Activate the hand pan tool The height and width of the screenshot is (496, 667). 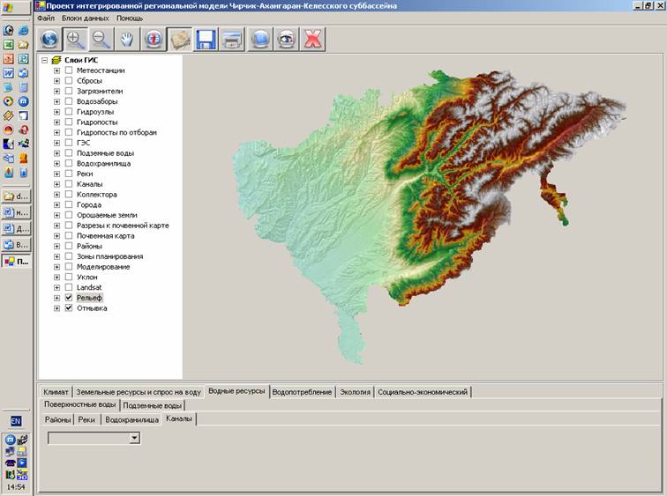coord(128,39)
